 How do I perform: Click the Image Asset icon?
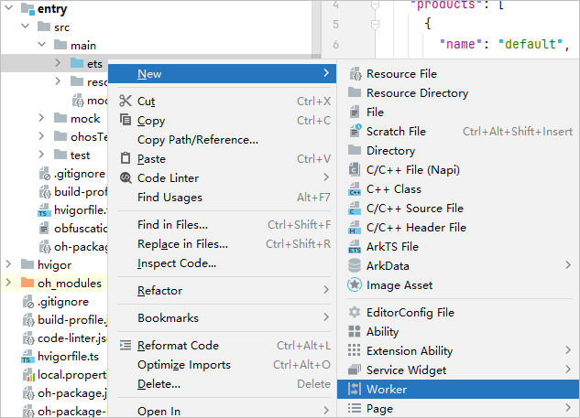355,285
